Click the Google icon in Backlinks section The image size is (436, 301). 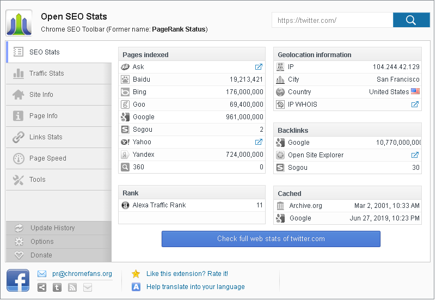coord(280,143)
